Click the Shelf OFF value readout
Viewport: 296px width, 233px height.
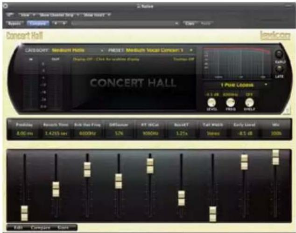tap(249, 94)
